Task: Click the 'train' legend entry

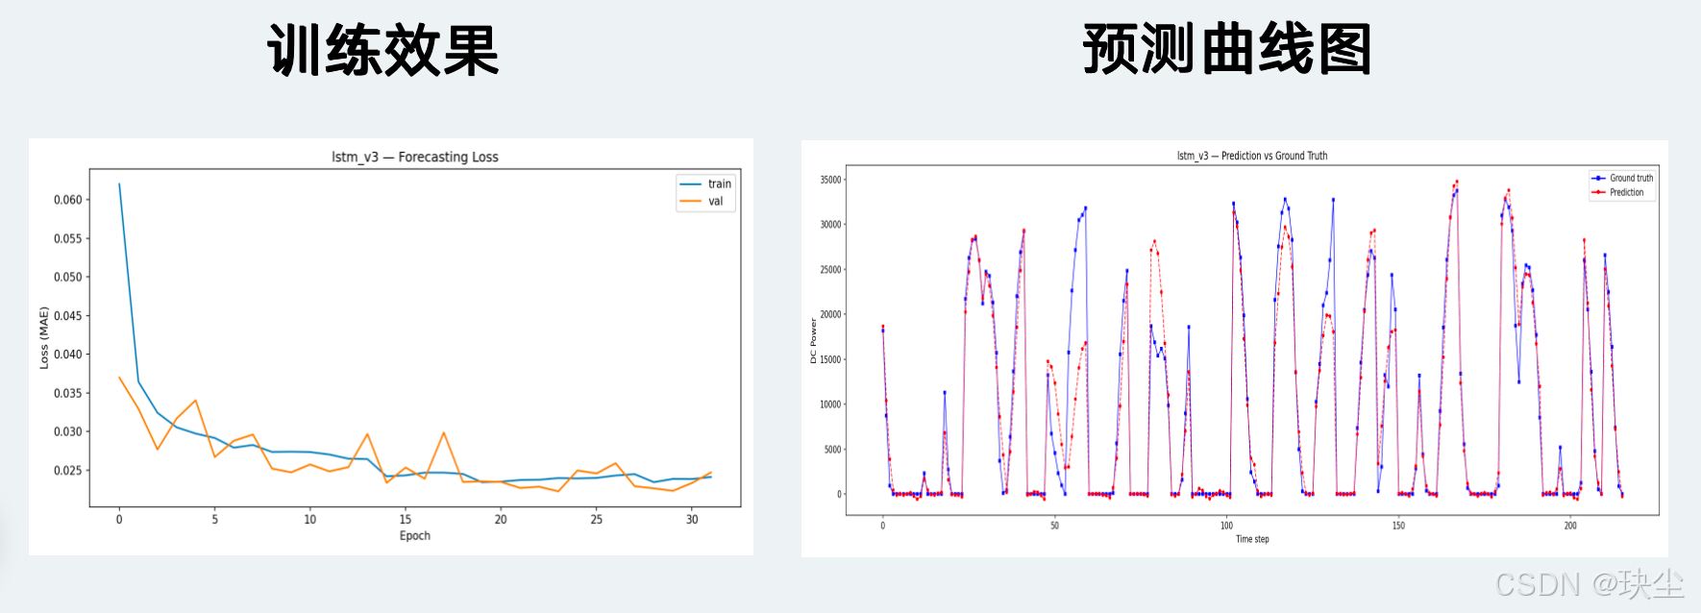Action: click(x=706, y=184)
